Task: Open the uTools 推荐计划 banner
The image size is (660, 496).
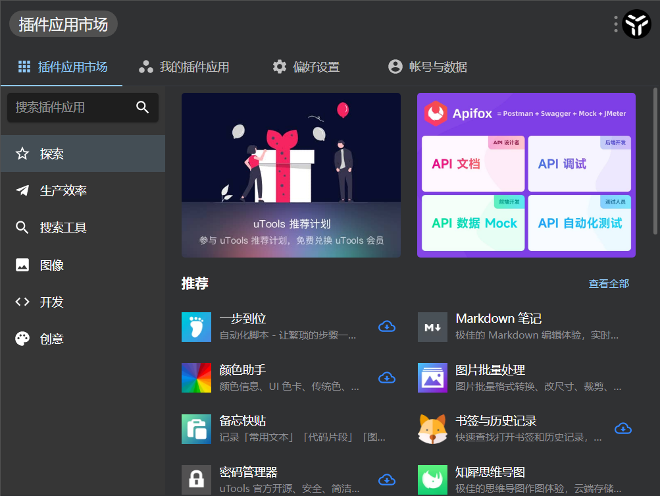Action: click(291, 175)
